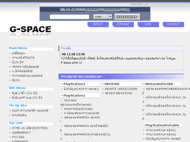Click the XBOX360 category heading text
The height and width of the screenshot is (142, 190).
point(112,84)
